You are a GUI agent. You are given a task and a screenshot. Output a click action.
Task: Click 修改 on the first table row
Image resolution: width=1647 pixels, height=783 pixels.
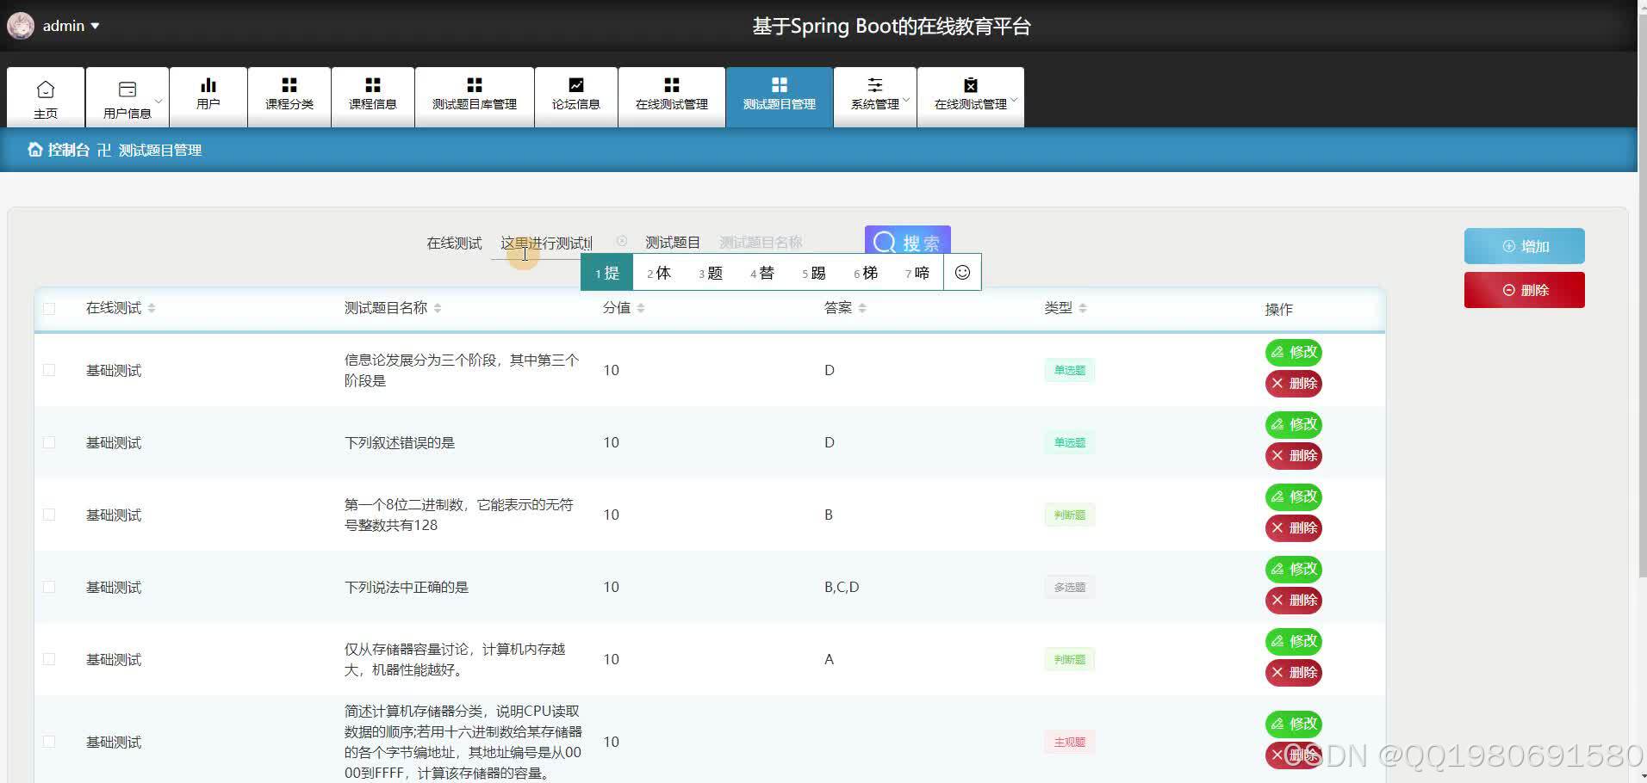(x=1293, y=352)
